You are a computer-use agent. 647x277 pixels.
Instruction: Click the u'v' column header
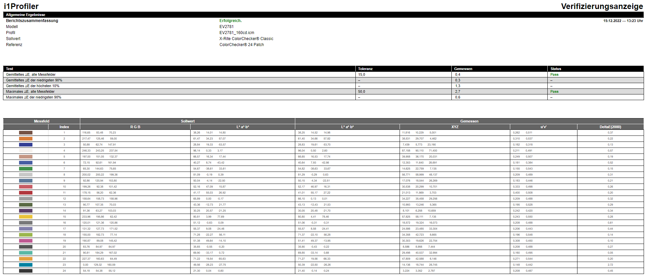[543, 127]
